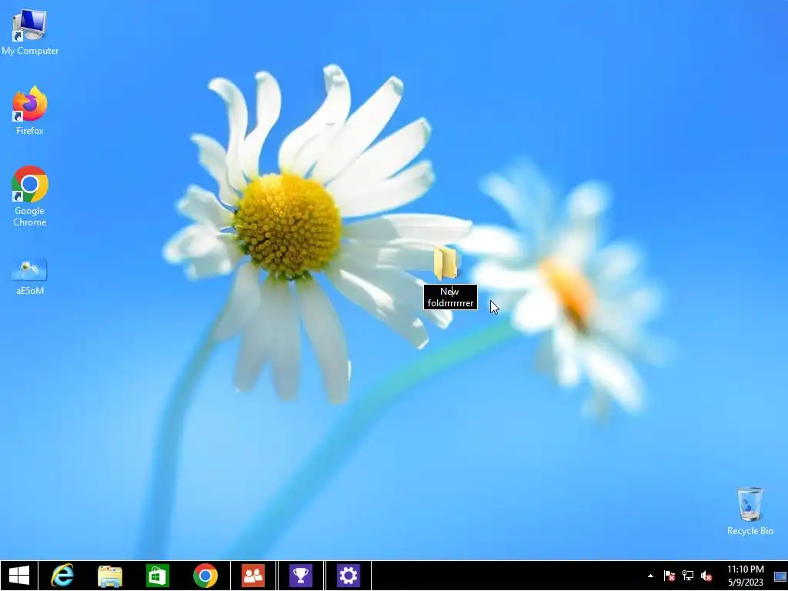Open the Windows Store taskbar icon

pos(157,576)
